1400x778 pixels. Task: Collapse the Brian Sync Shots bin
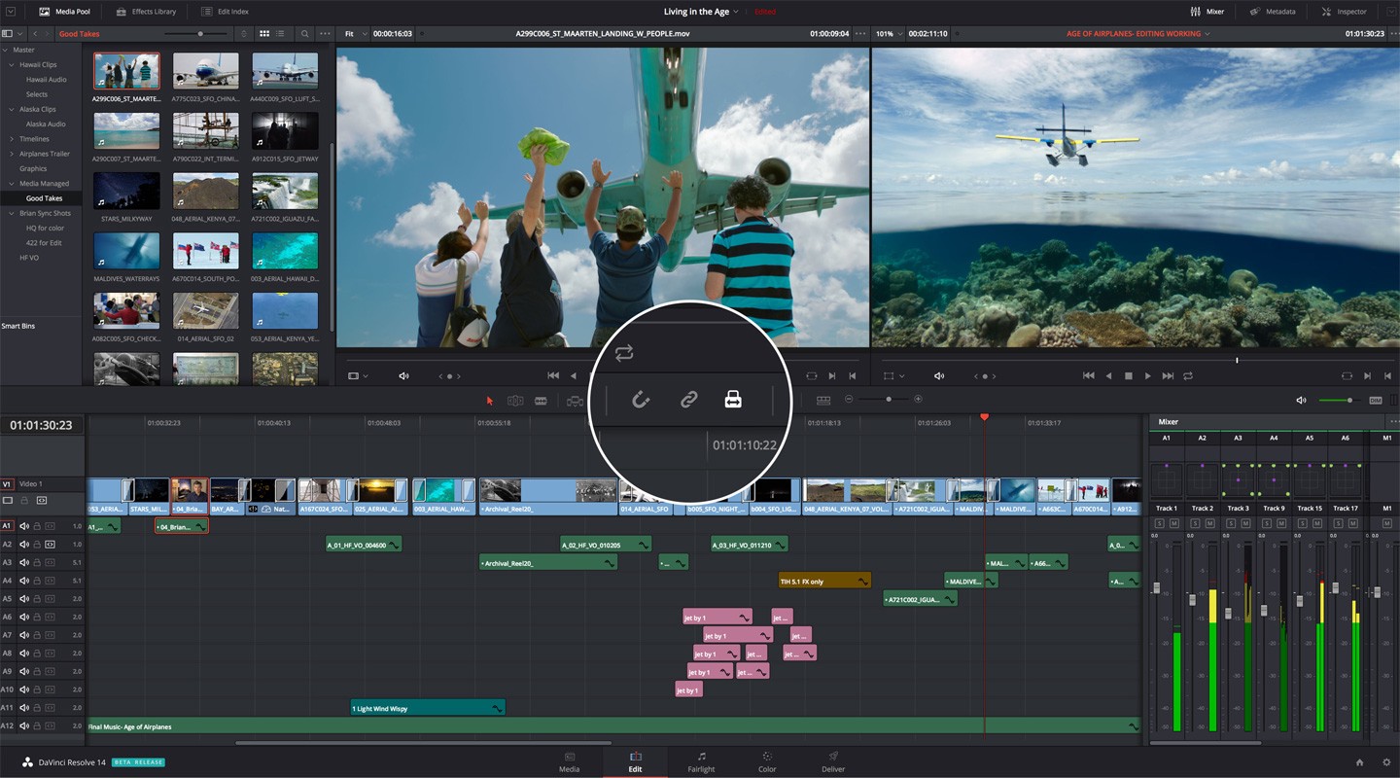(x=12, y=213)
